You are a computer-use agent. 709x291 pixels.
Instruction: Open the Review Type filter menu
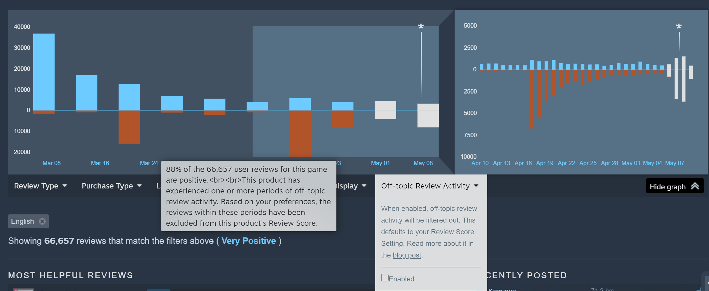(41, 186)
